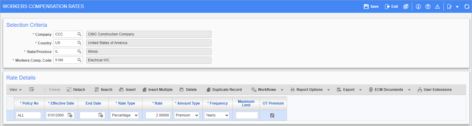Click Insert Multiple
The width and height of the screenshot is (472, 126).
tap(158, 90)
